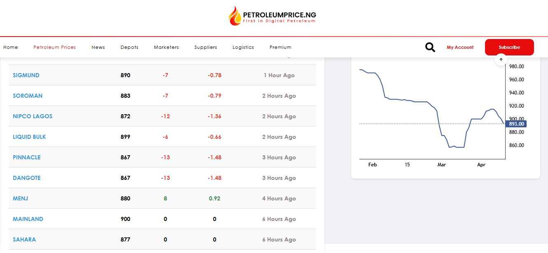Open the Logistics page
Viewport: 548px width, 253px height.
(243, 47)
